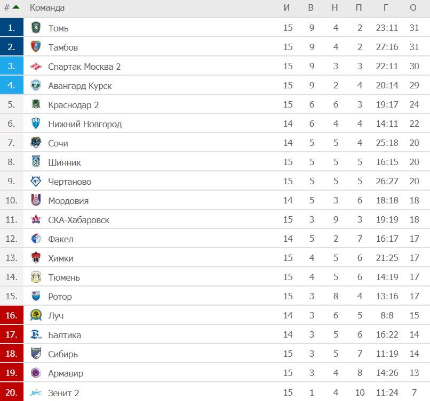Click the Краснодар 2 team logo
Image resolution: width=430 pixels, height=401 pixels.
tap(36, 104)
